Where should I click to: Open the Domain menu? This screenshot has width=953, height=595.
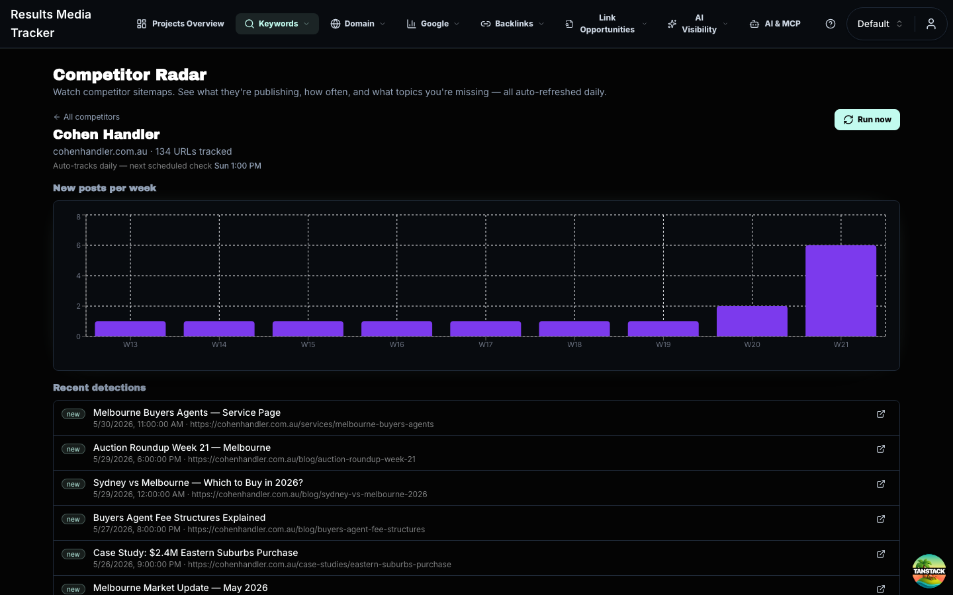click(x=358, y=24)
